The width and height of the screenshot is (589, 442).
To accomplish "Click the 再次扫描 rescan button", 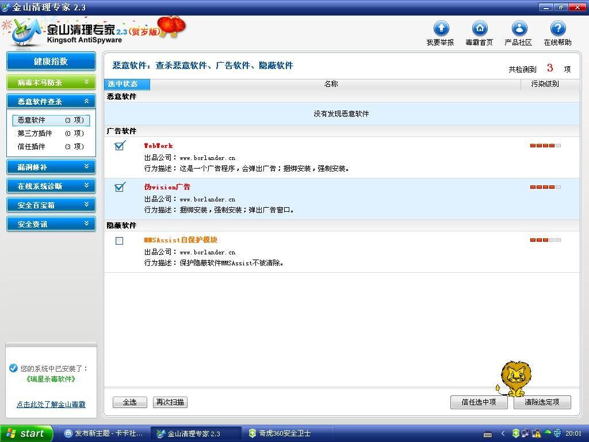I will click(x=170, y=402).
